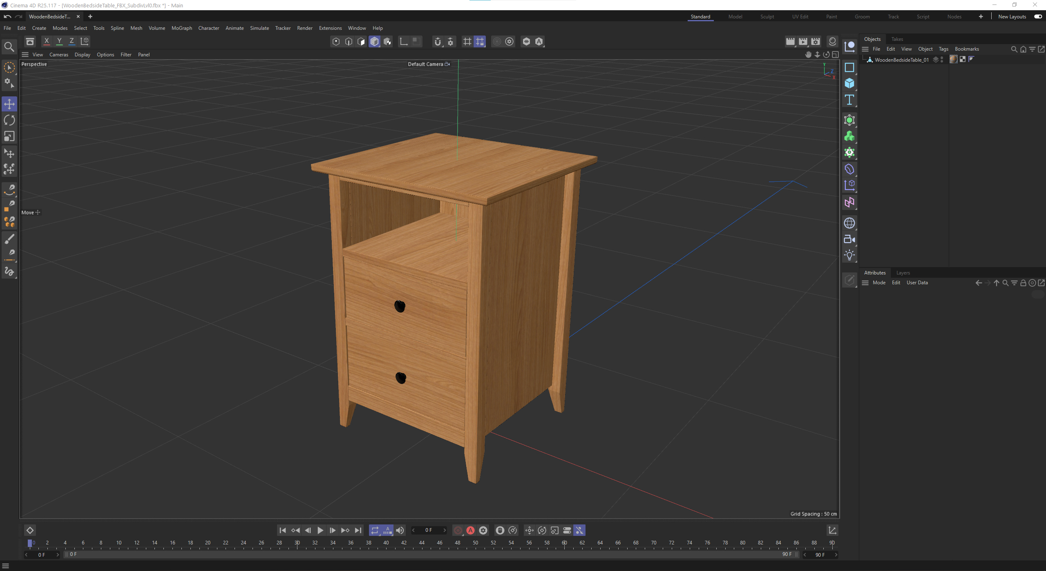
Task: Add a Cube primitive object
Action: 849,83
